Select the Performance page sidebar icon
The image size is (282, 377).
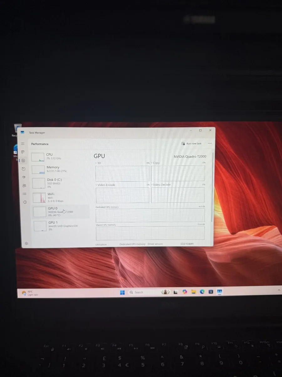pyautogui.click(x=23, y=160)
